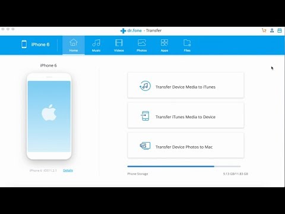Click the iPhone 6 device icon in header
Viewport: 285px width, 214px height.
24,45
